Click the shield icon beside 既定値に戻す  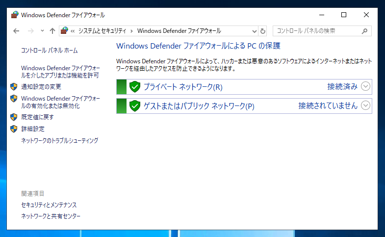coord(14,117)
